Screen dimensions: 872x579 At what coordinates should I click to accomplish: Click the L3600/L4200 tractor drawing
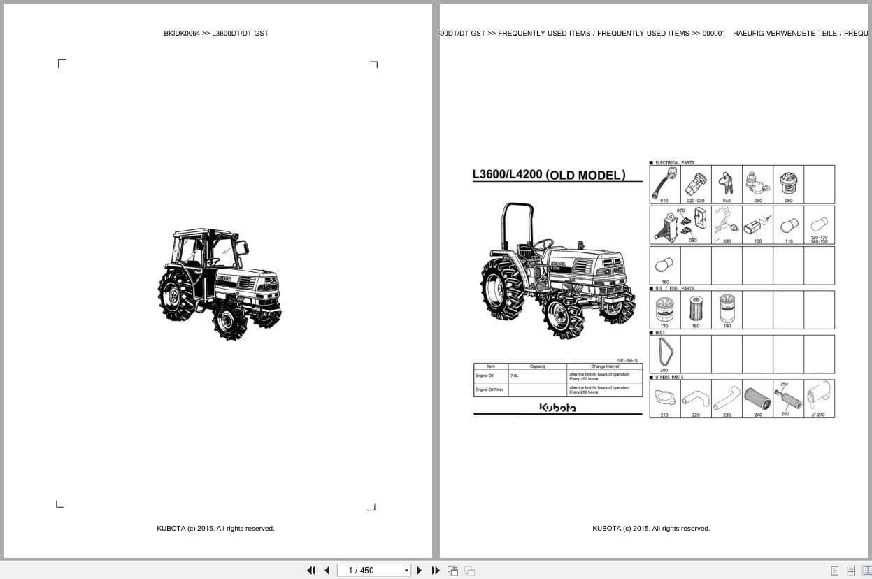(558, 271)
